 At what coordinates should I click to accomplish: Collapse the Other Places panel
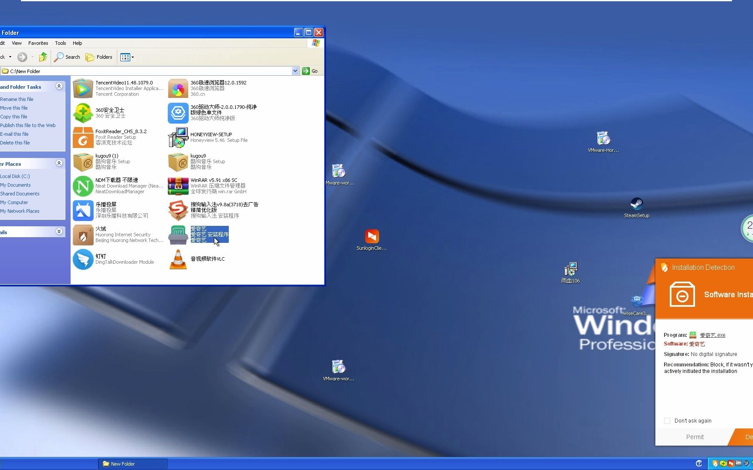(59, 163)
